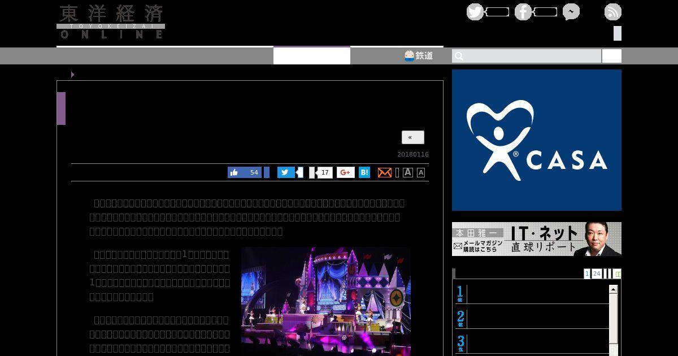Click the white search submit button
Image resolution: width=678 pixels, height=356 pixels.
pyautogui.click(x=612, y=56)
